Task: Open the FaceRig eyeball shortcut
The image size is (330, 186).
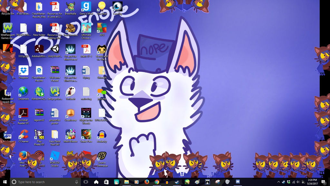Action: click(x=117, y=8)
